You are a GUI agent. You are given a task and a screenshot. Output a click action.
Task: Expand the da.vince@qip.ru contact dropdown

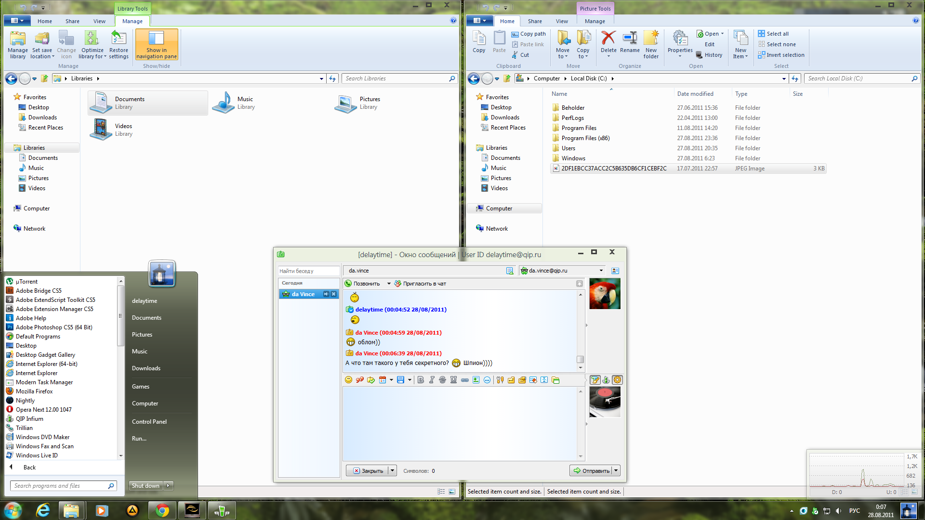601,271
